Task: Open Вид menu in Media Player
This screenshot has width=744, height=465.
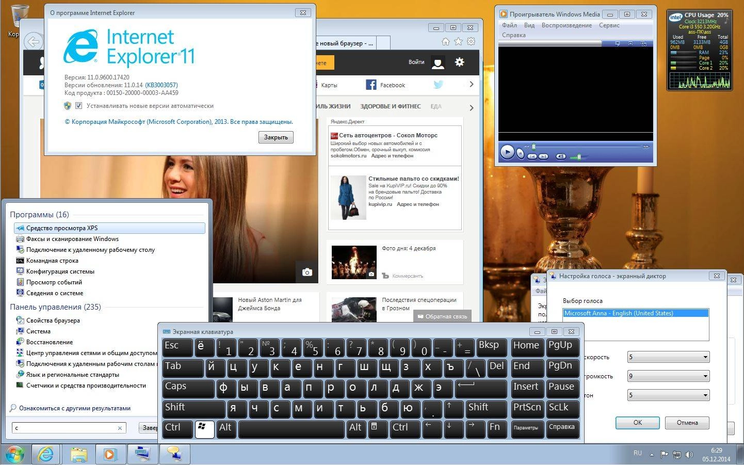Action: pos(529,25)
